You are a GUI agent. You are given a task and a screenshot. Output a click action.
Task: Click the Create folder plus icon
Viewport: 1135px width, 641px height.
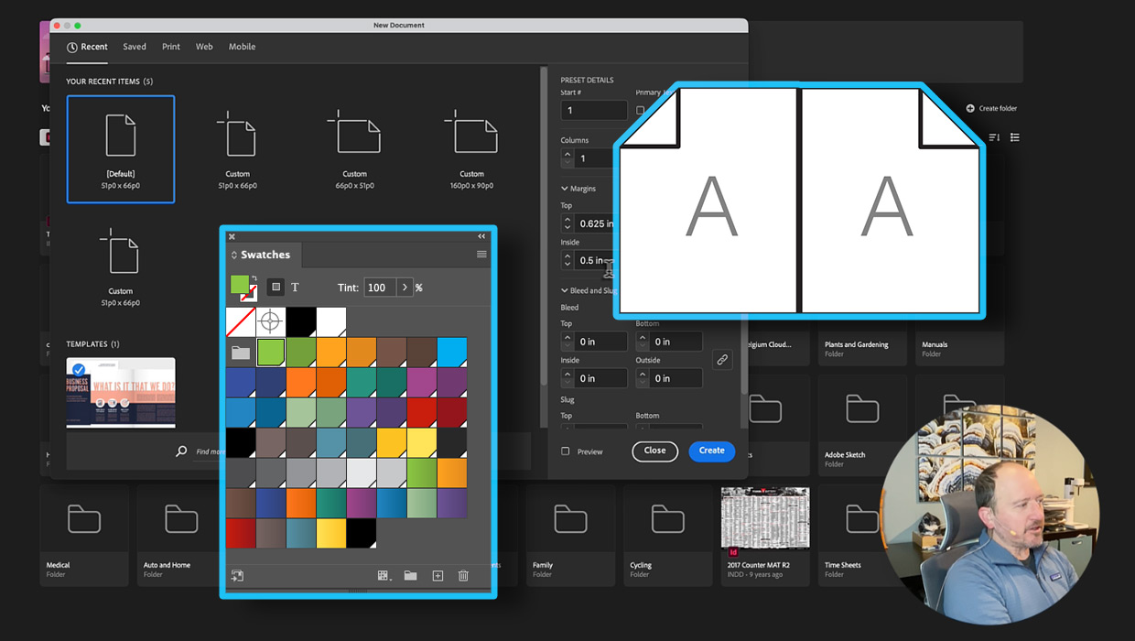[x=970, y=108]
